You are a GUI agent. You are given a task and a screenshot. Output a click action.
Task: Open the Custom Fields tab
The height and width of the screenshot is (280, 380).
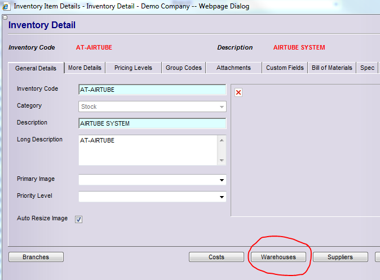pos(284,68)
